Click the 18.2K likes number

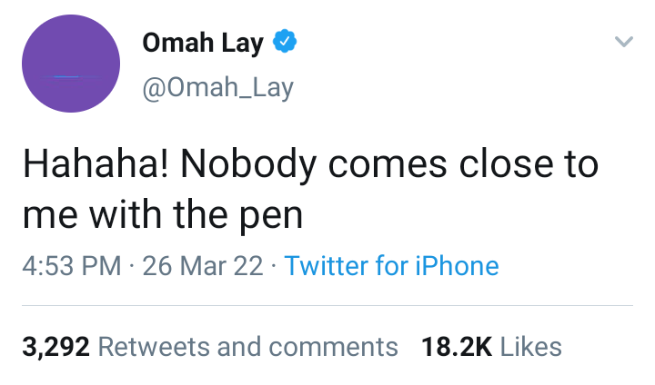(457, 347)
